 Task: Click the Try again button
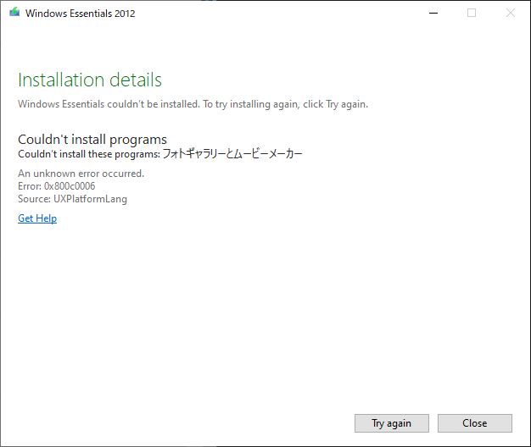click(392, 423)
